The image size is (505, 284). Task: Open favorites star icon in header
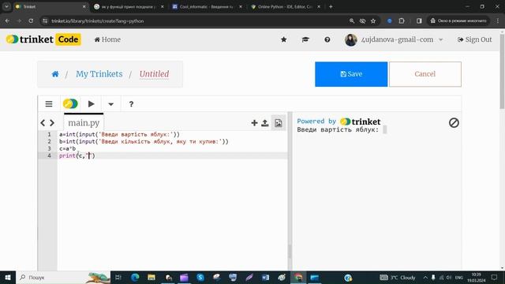[284, 39]
